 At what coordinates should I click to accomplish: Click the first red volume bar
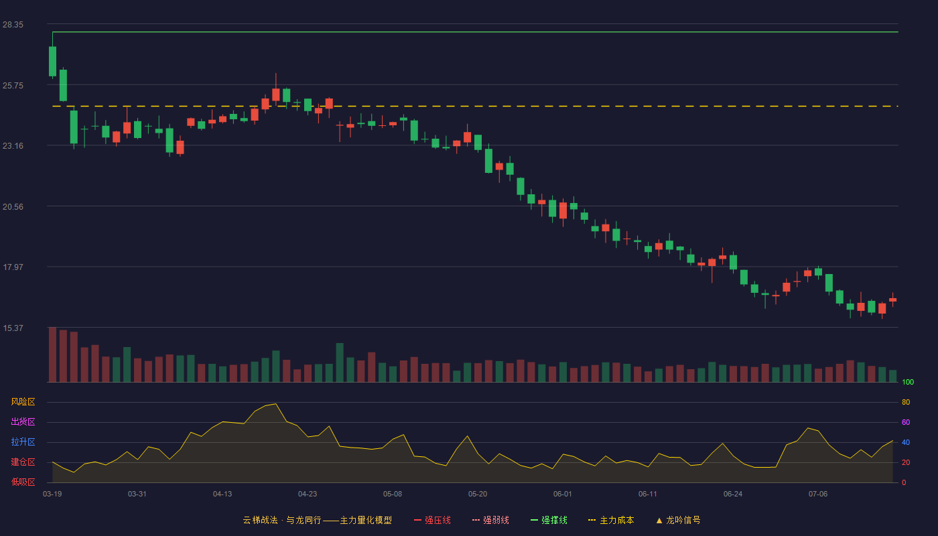click(52, 354)
